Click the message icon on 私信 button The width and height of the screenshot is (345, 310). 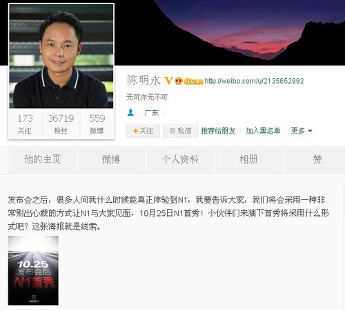coord(172,131)
